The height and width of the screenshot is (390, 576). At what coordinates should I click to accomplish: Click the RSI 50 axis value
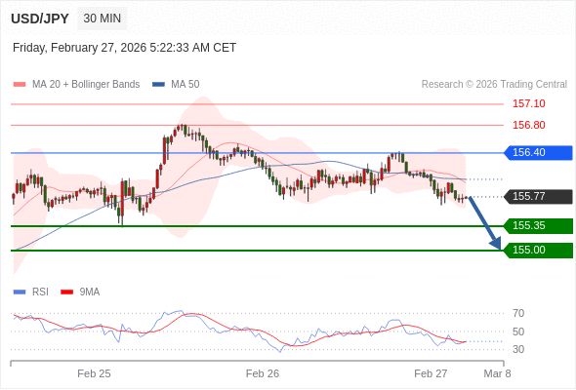click(x=518, y=331)
